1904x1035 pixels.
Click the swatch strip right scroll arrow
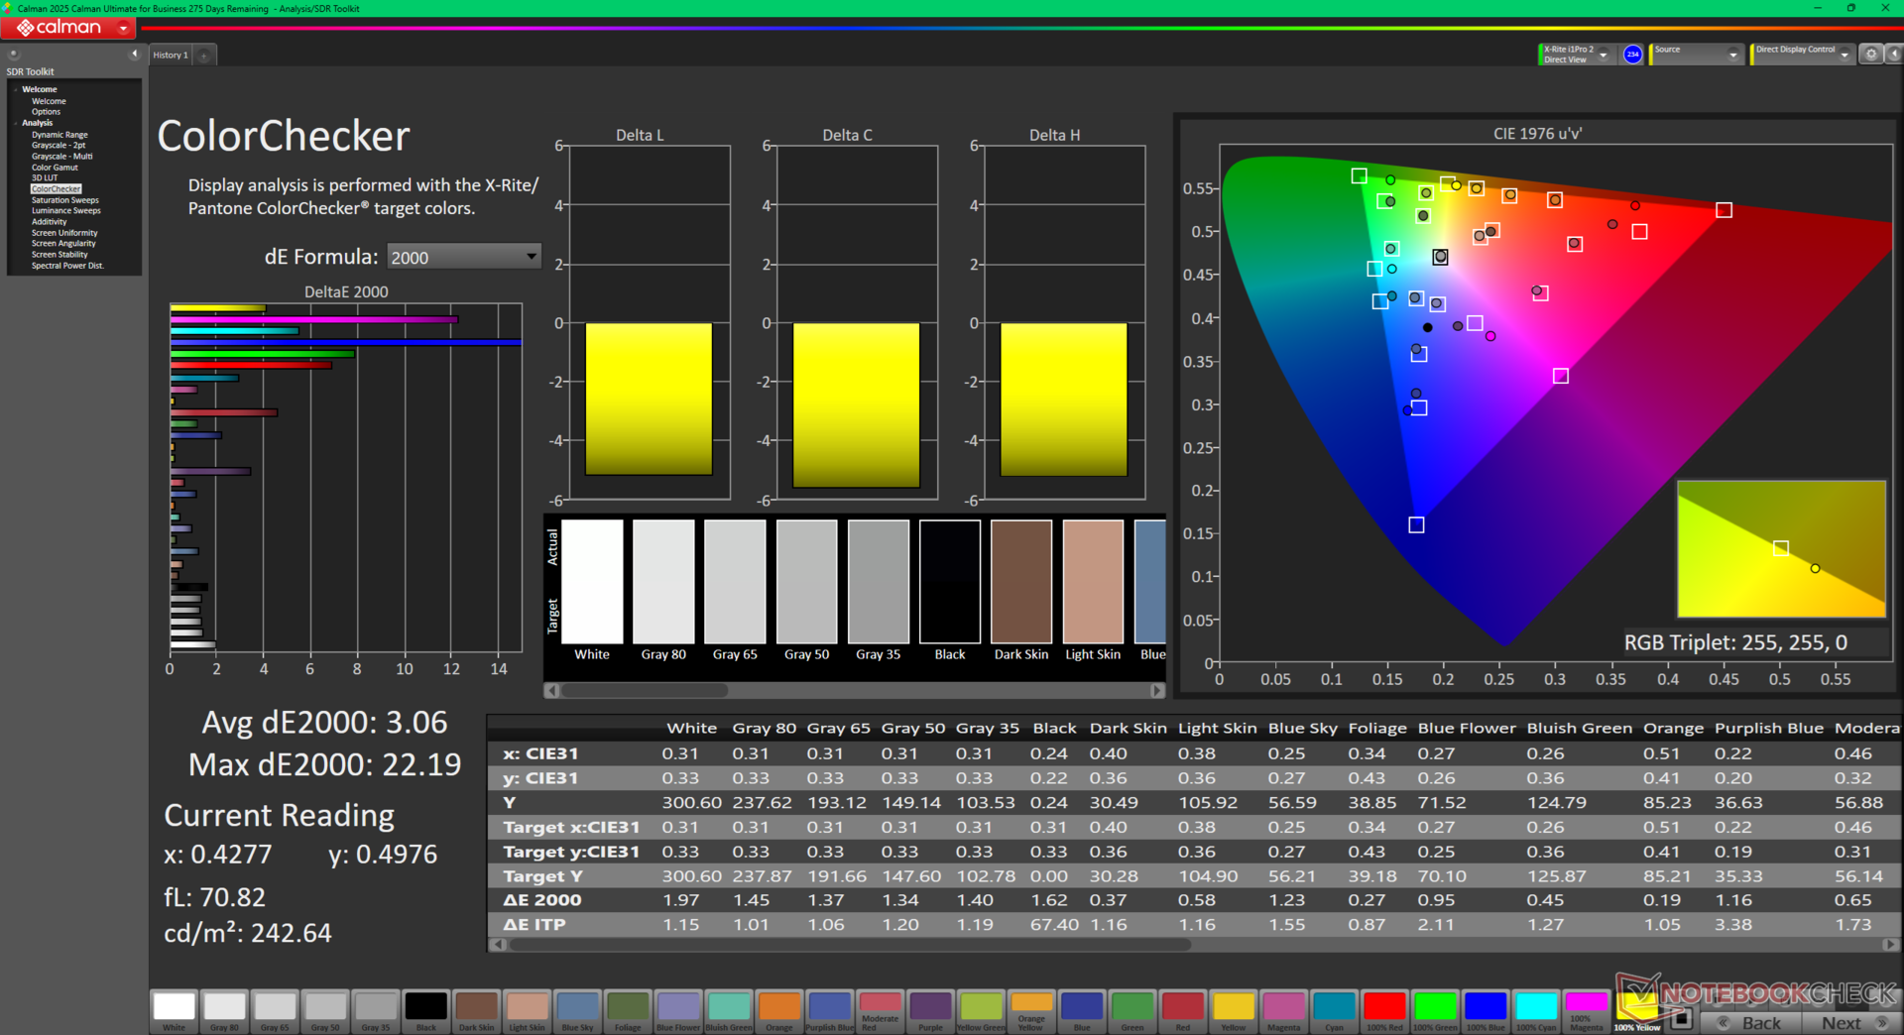(x=1156, y=690)
